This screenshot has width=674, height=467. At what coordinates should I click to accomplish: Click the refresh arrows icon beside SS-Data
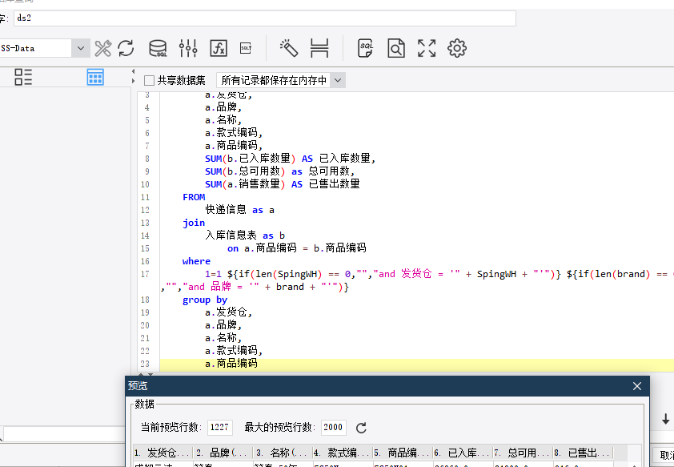click(126, 48)
